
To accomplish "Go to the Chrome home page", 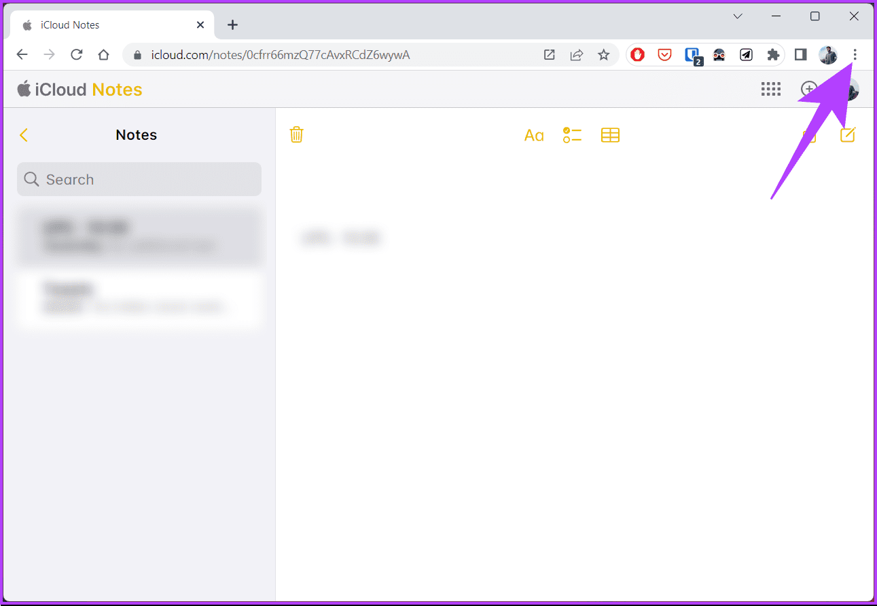I will (x=103, y=55).
